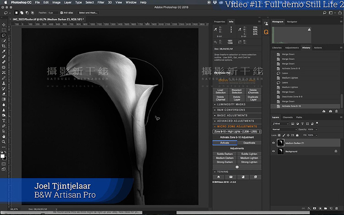Open the Layer menu
344x215 pixels.
(x=68, y=2)
